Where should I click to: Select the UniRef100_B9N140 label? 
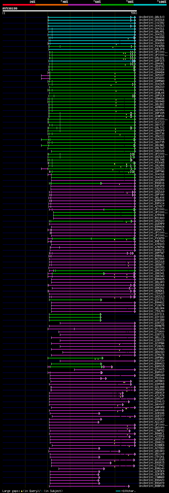(x=152, y=468)
